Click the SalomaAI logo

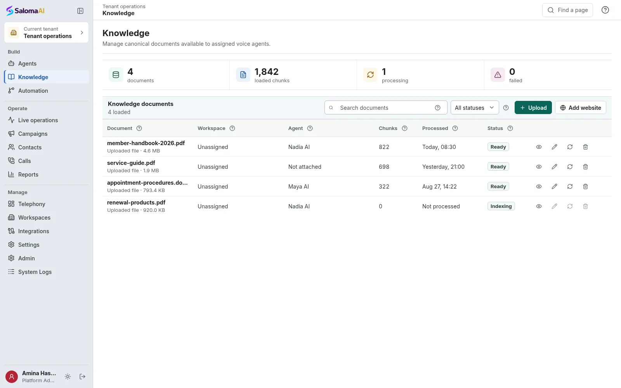pos(26,11)
